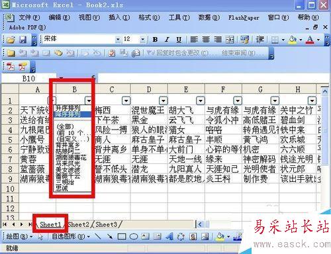Viewport: 331px width, 254px height.
Task: Apply center alignment to cell
Action: tap(206, 40)
